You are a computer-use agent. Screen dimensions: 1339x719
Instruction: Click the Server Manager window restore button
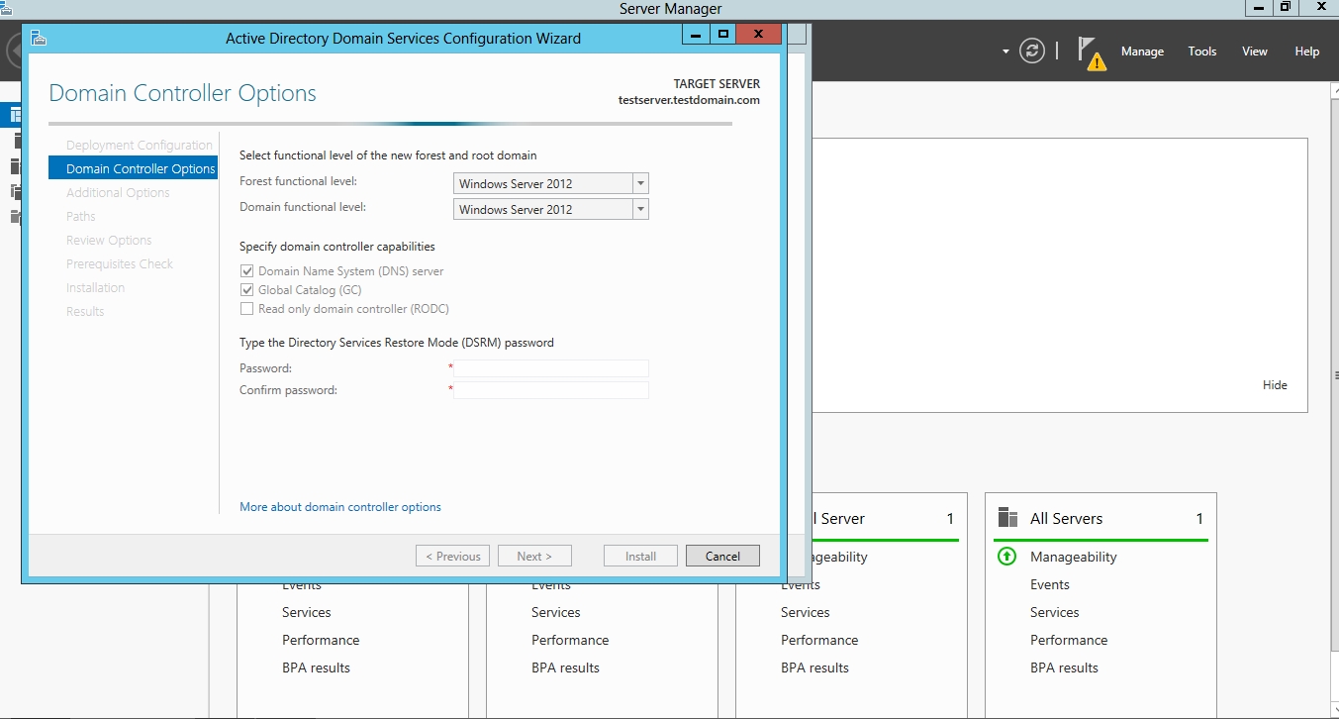1285,8
